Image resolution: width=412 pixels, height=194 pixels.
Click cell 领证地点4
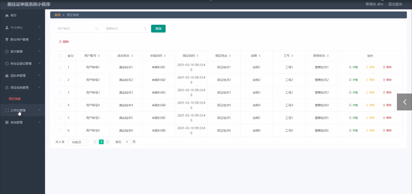224,105
